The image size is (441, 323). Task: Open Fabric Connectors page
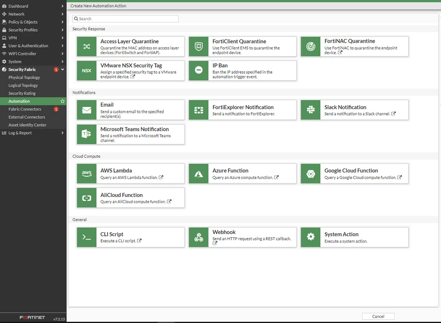[25, 109]
